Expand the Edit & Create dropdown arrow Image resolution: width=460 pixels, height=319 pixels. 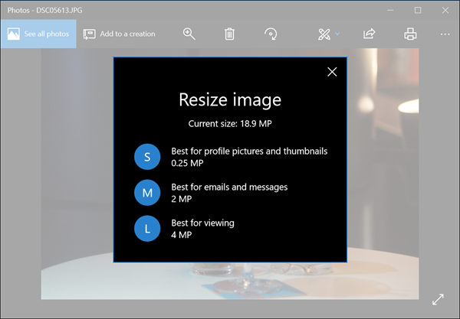click(337, 34)
